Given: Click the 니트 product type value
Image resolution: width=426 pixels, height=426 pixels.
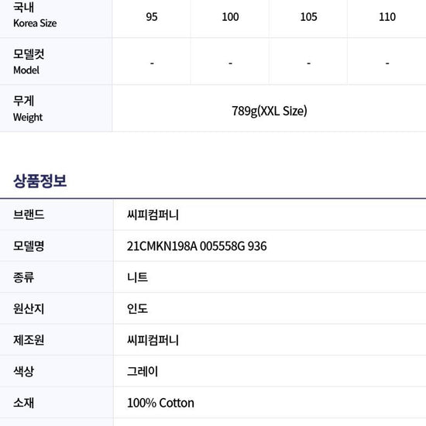Looking at the screenshot, I should pos(137,277).
